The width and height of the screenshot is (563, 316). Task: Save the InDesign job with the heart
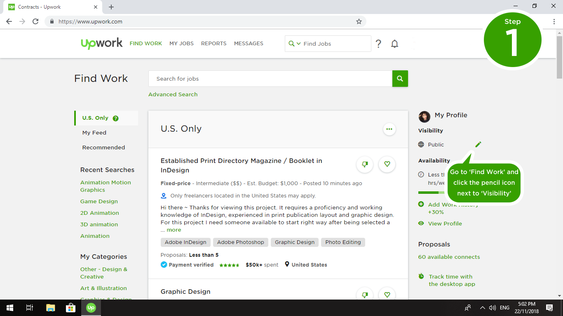387,164
